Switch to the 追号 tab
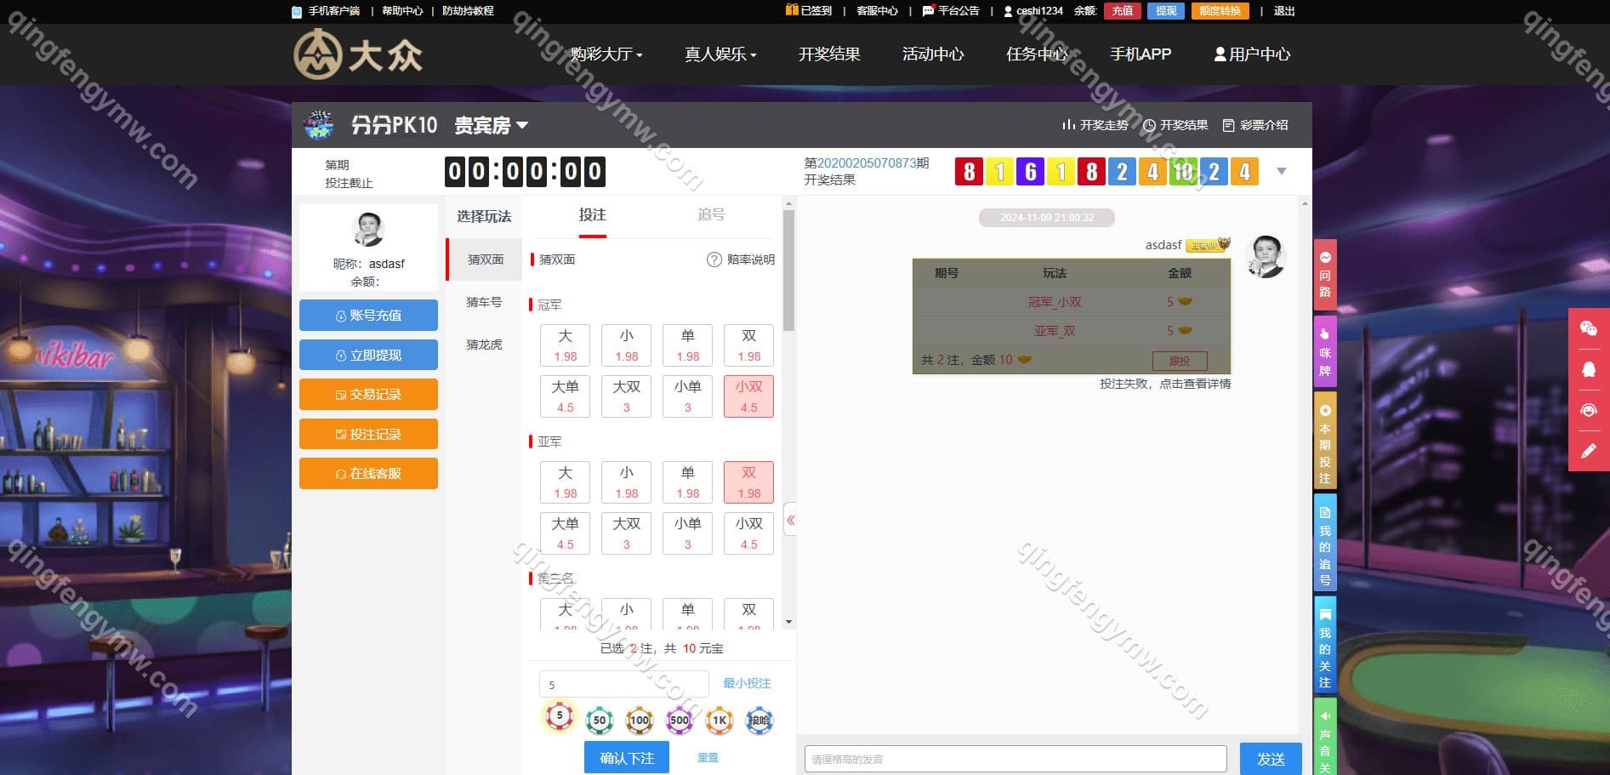 (711, 215)
